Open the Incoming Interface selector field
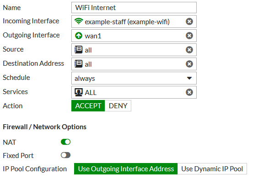The width and height of the screenshot is (258, 179). (x=134, y=21)
